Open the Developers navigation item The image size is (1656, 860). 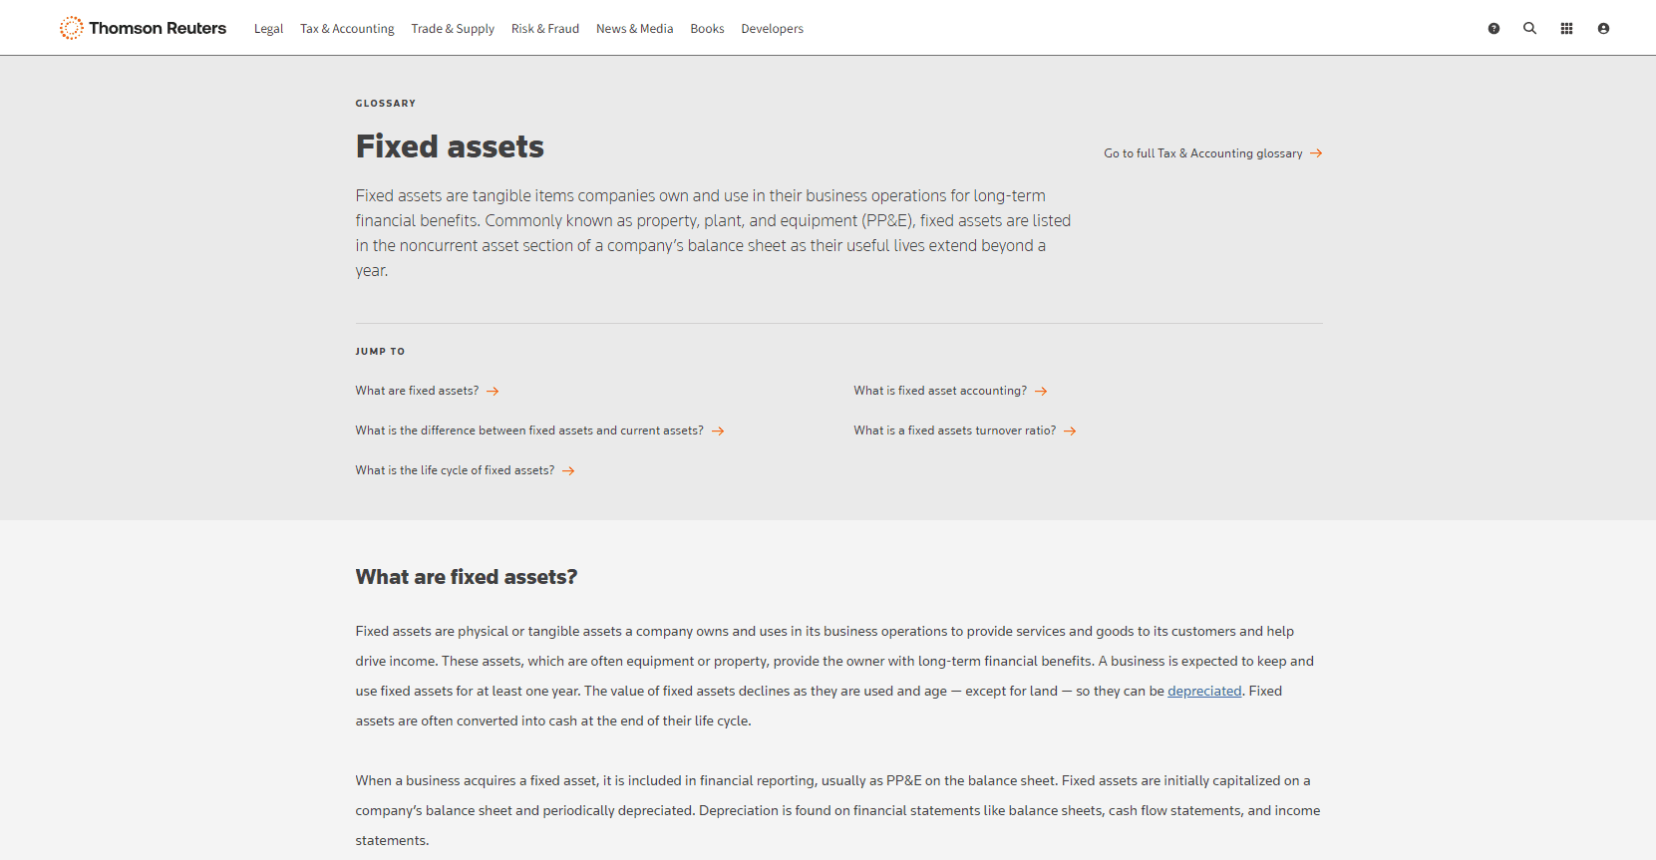(772, 29)
